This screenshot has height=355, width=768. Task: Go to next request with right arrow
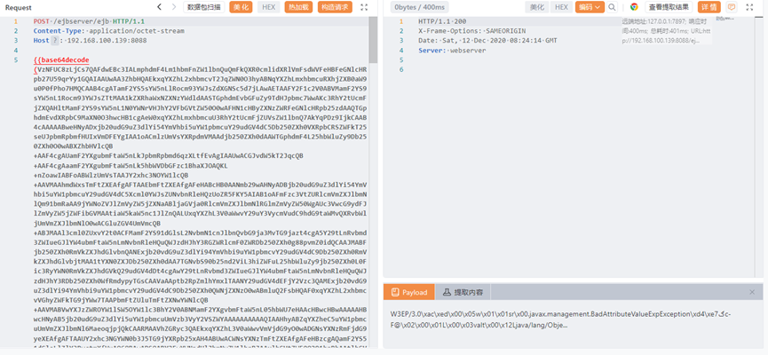point(173,7)
